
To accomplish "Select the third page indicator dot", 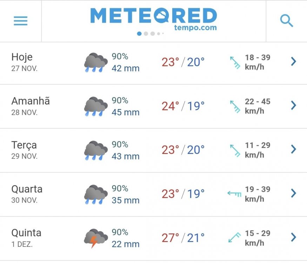I will tap(153, 34).
